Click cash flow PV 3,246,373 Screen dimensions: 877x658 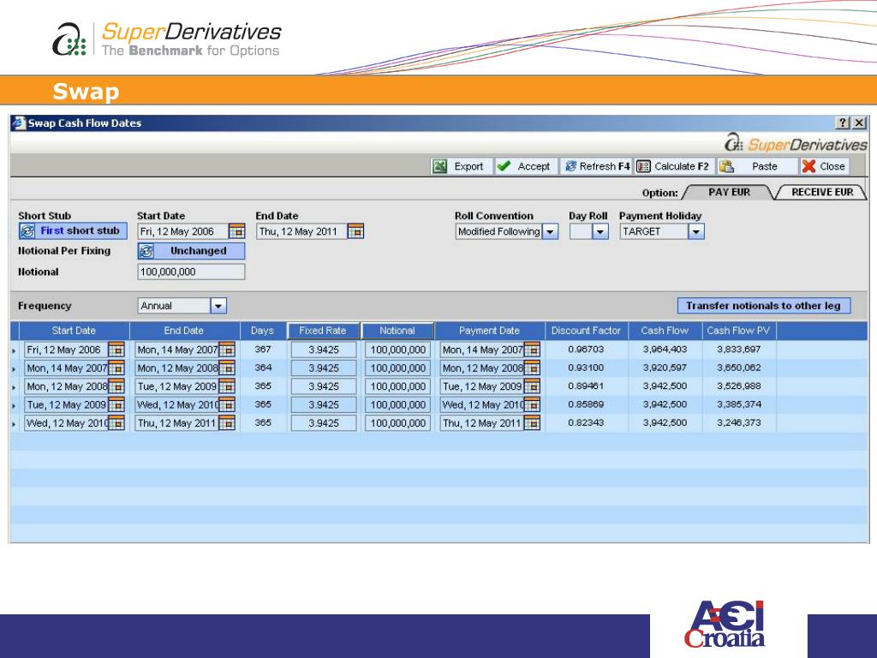coord(739,422)
